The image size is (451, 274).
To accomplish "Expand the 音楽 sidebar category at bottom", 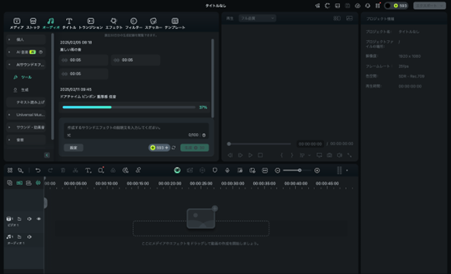I will [26, 140].
